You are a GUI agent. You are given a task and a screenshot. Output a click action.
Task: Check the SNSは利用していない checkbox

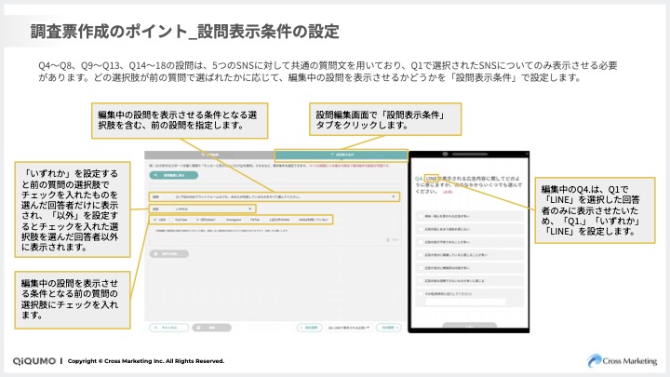[x=296, y=220]
